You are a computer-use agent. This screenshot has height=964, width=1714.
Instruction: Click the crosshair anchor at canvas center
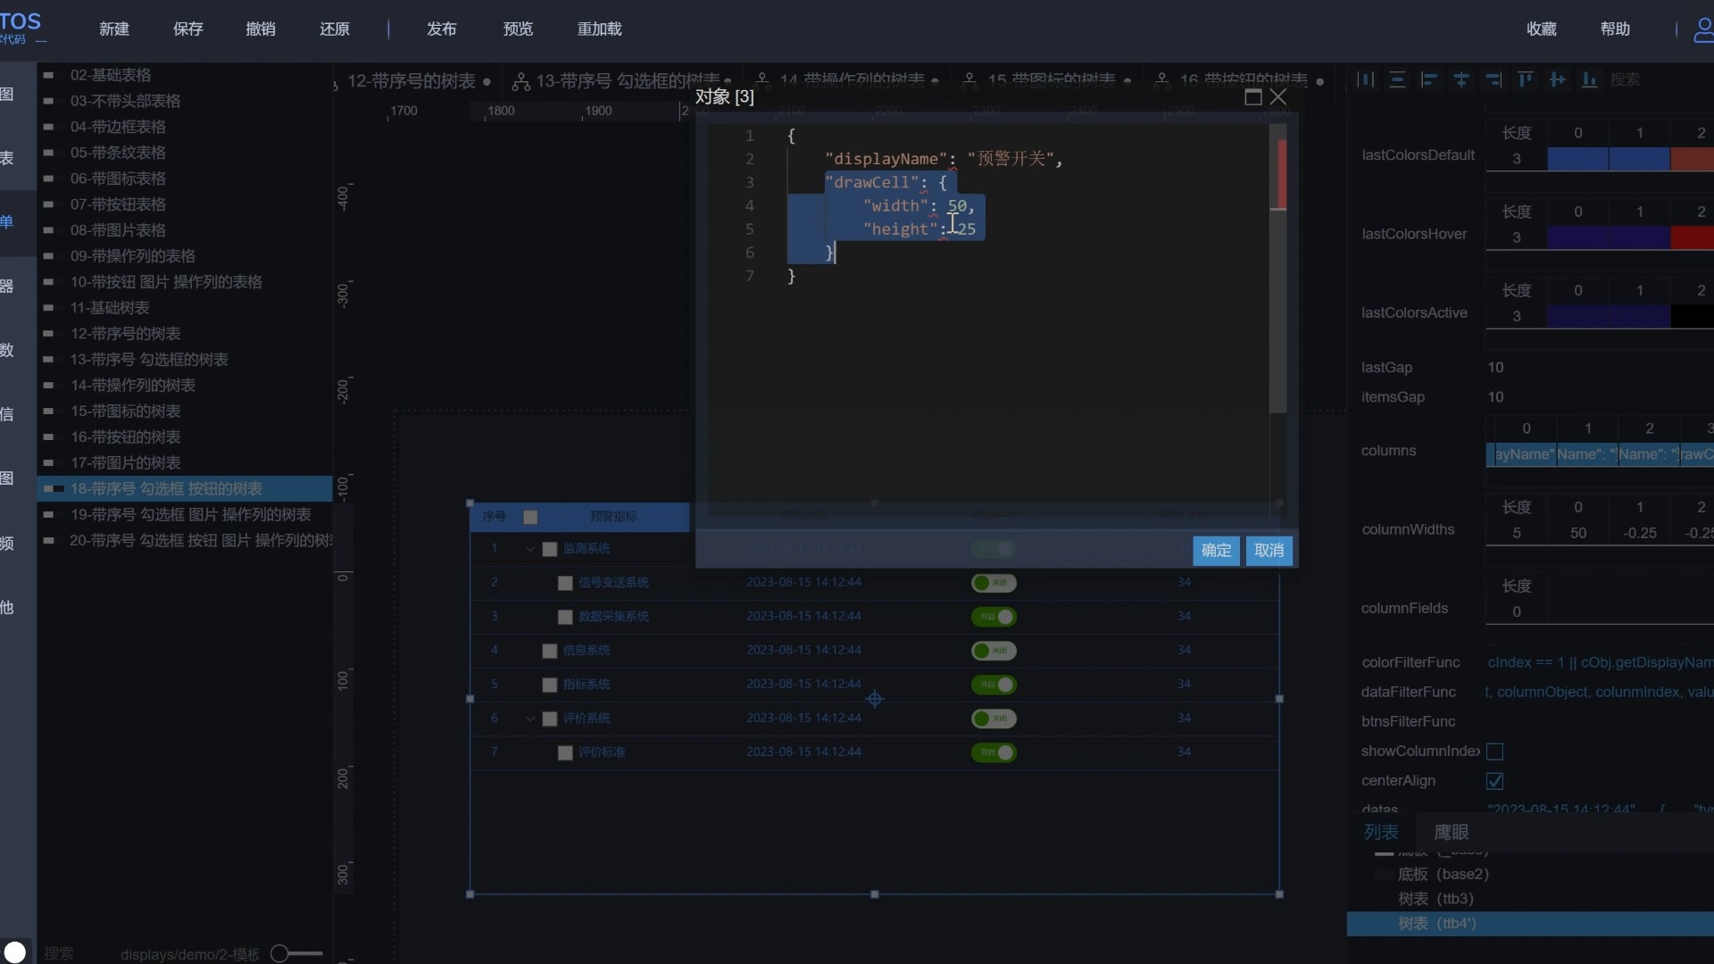[875, 699]
